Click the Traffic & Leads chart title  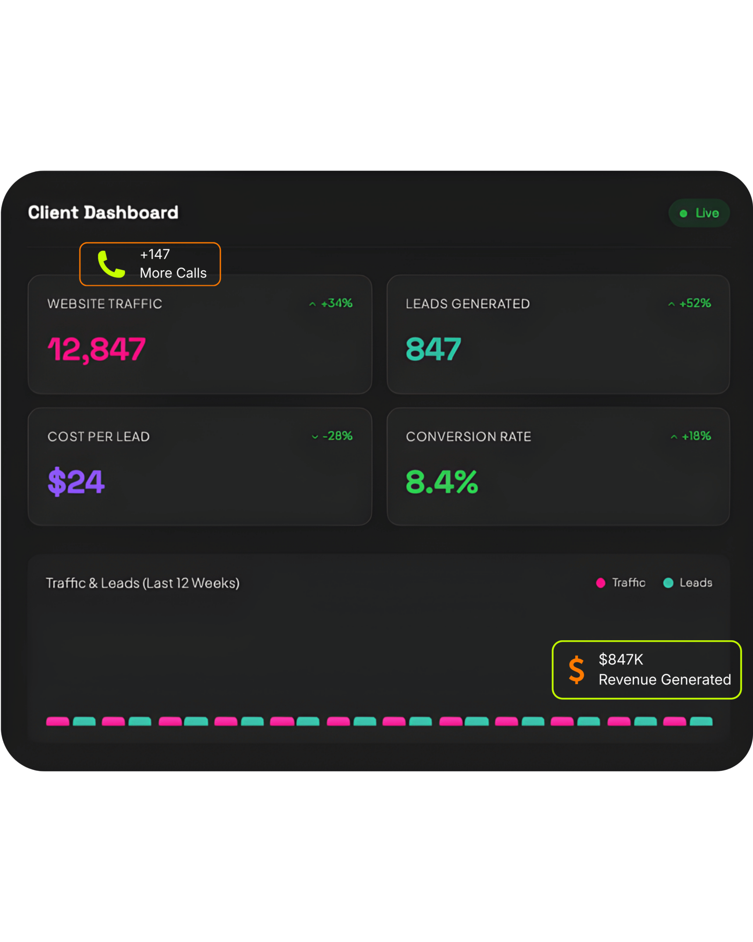[x=143, y=583]
